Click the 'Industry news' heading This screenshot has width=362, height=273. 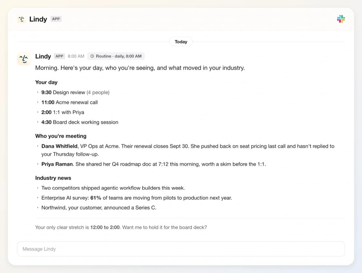[x=53, y=178]
